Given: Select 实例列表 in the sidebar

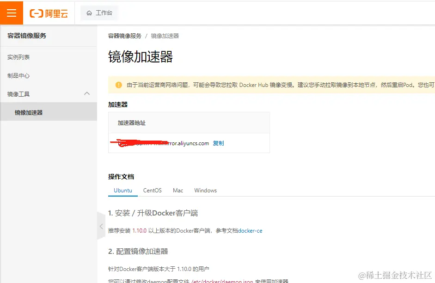Looking at the screenshot, I should click(x=18, y=57).
